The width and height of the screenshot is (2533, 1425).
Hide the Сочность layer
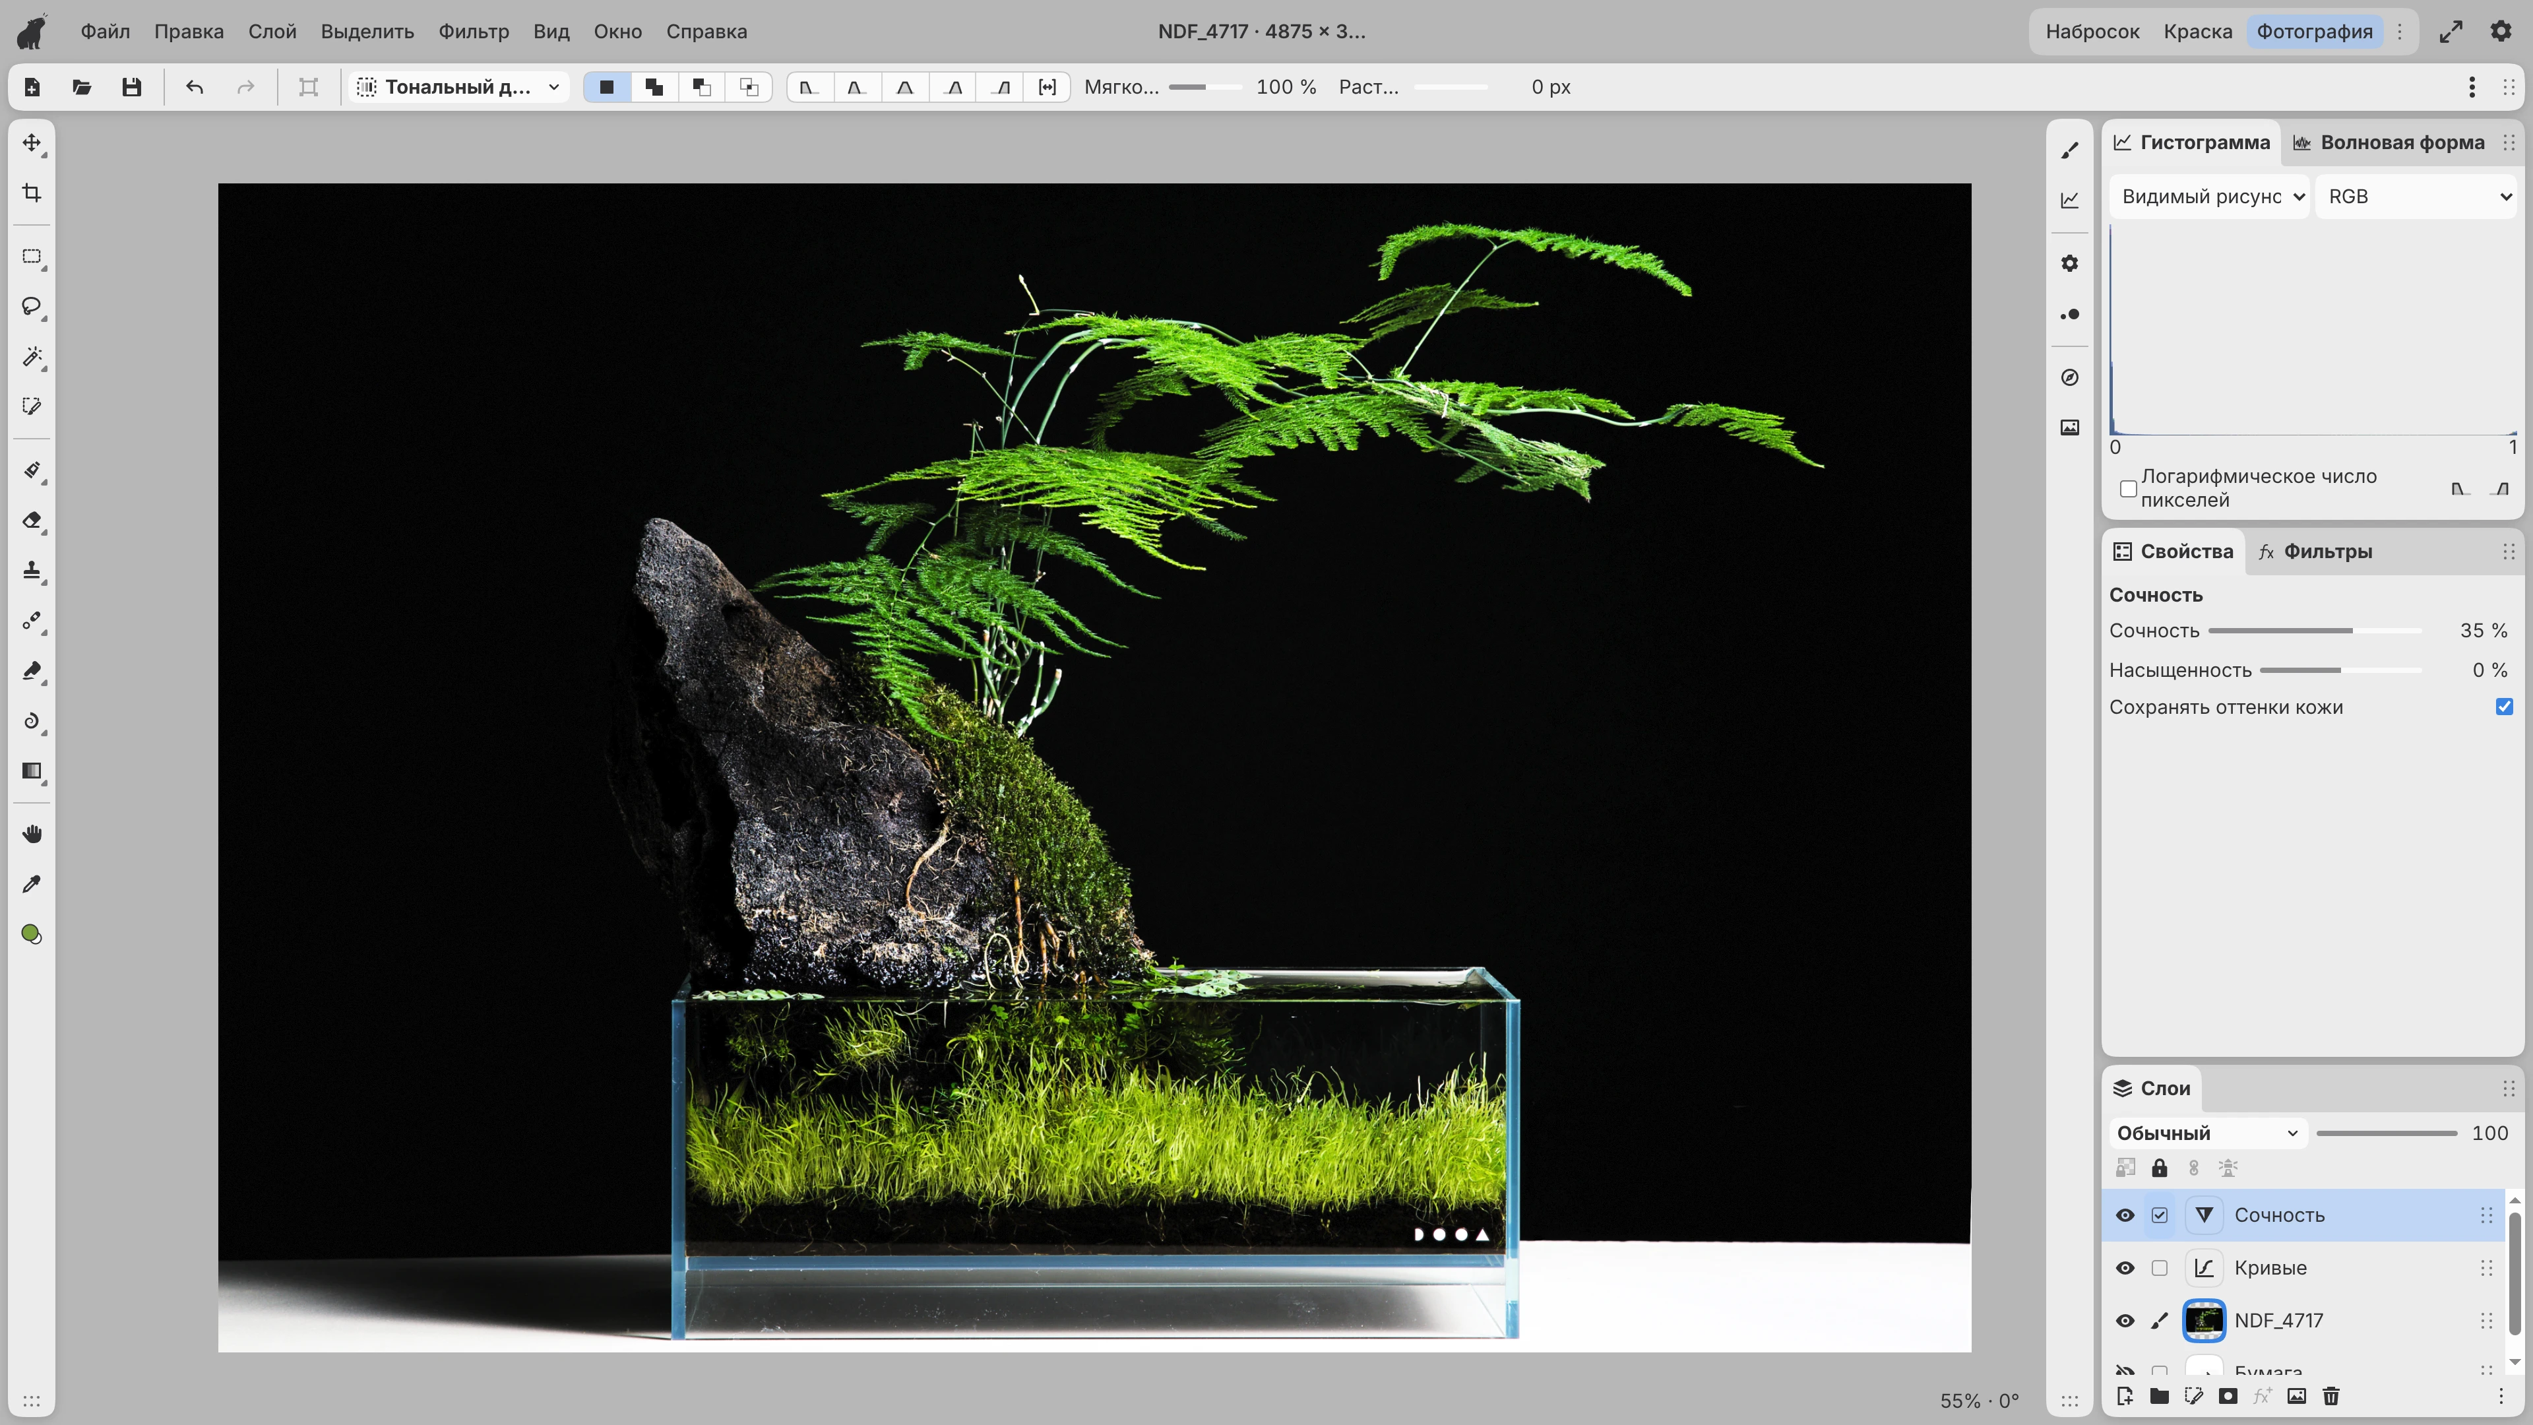pos(2125,1215)
